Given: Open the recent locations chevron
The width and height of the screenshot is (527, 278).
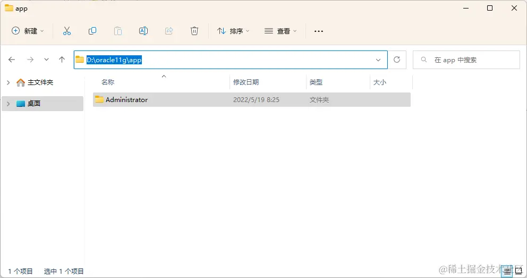Looking at the screenshot, I should 46,60.
